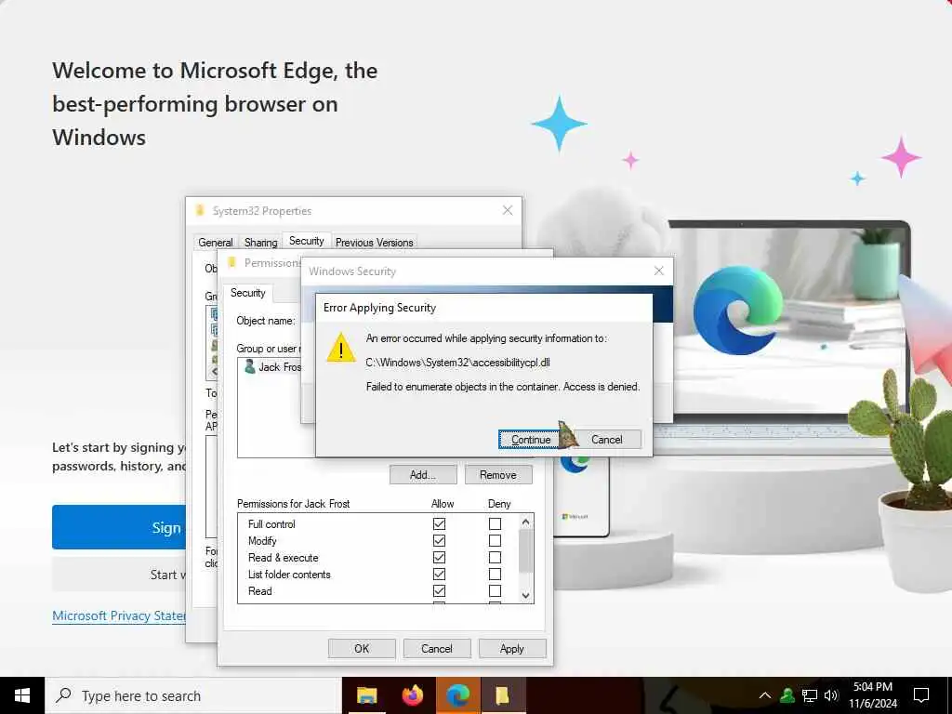The width and height of the screenshot is (952, 714).
Task: Click the accessibilitycpl.dll file path text
Action: (x=457, y=363)
